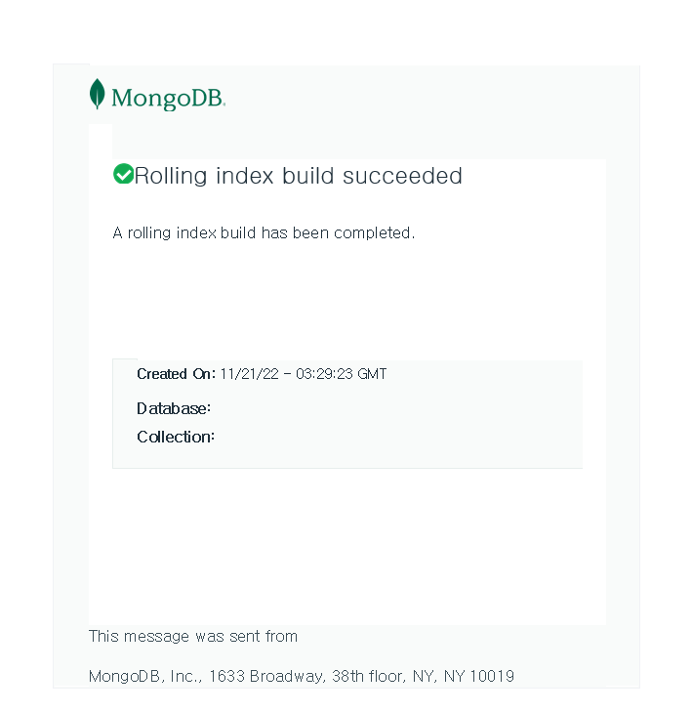This screenshot has width=692, height=713.
Task: Click the "Collection:" label
Action: (x=176, y=437)
